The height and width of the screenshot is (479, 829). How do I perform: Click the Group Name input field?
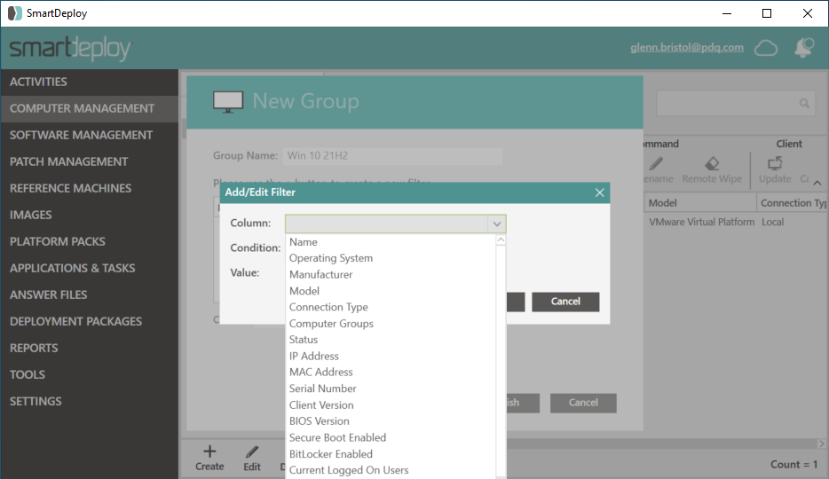[x=392, y=156]
